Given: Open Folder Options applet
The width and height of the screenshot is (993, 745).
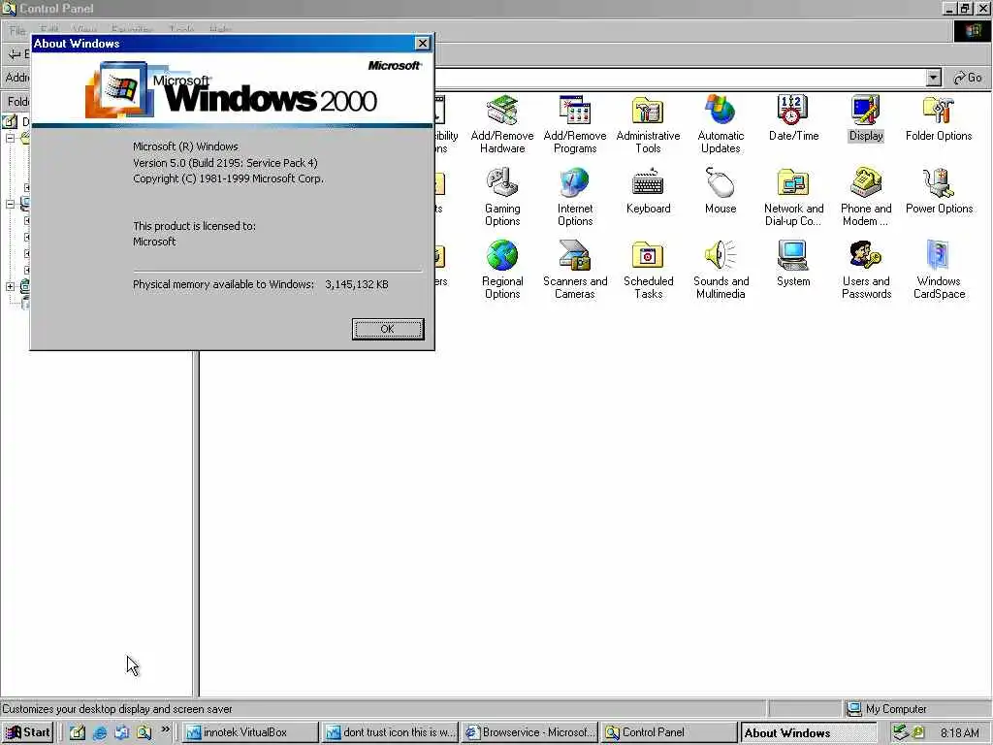Looking at the screenshot, I should click(939, 117).
